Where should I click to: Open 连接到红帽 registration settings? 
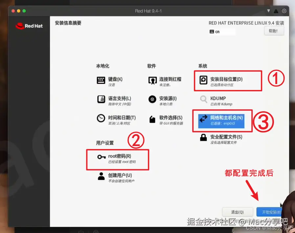153,81
